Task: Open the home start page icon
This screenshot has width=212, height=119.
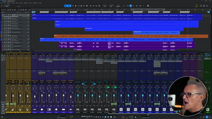Action: point(207,6)
